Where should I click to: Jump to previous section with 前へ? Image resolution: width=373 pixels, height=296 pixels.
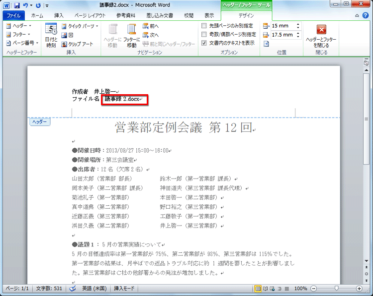tap(151, 26)
